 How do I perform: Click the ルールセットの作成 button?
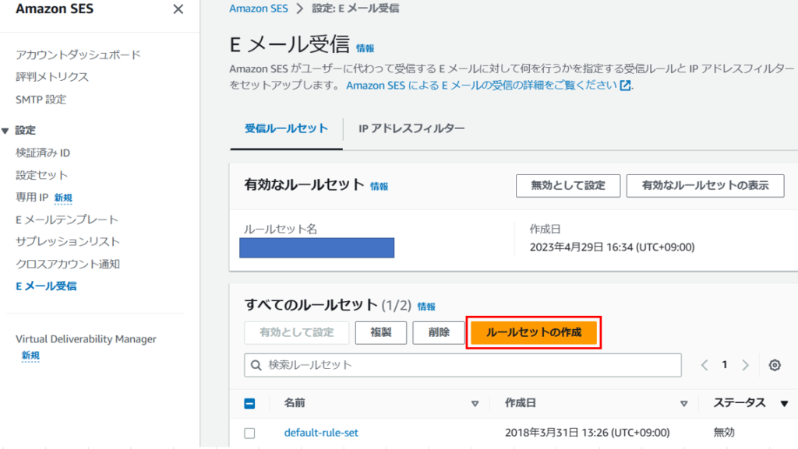(x=533, y=333)
